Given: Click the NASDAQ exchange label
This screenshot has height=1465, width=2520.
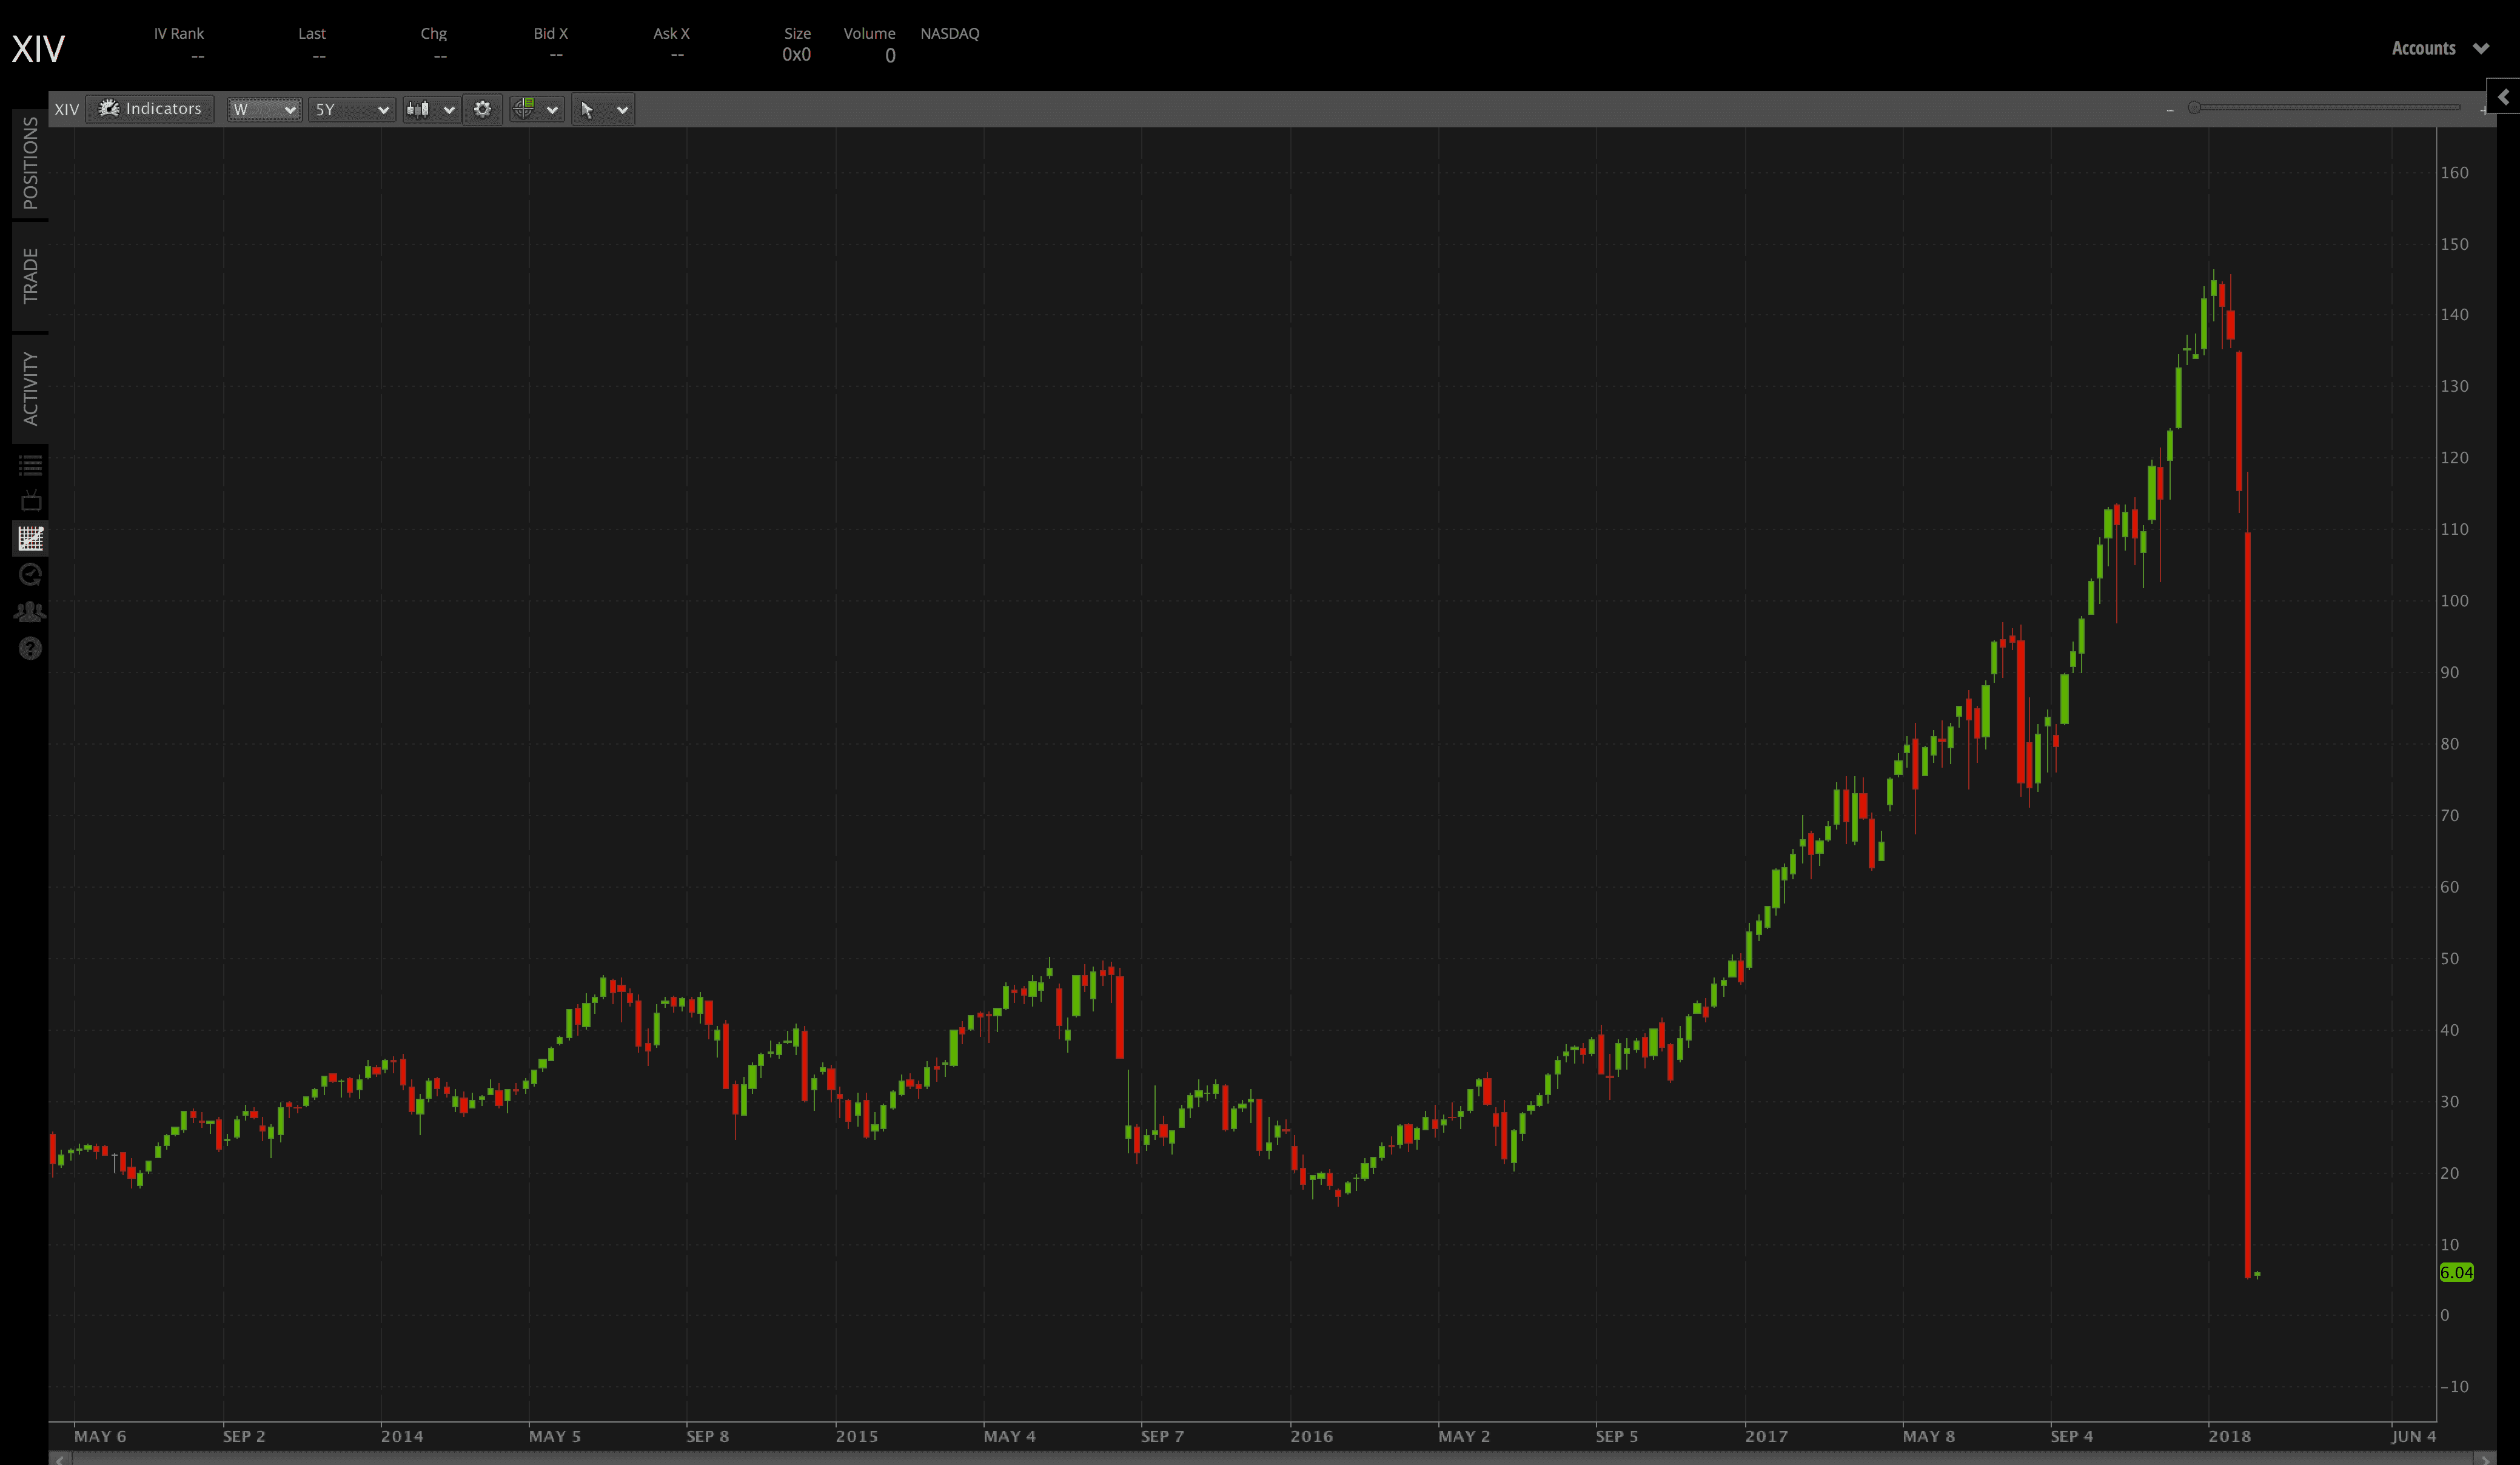Looking at the screenshot, I should click(x=950, y=33).
